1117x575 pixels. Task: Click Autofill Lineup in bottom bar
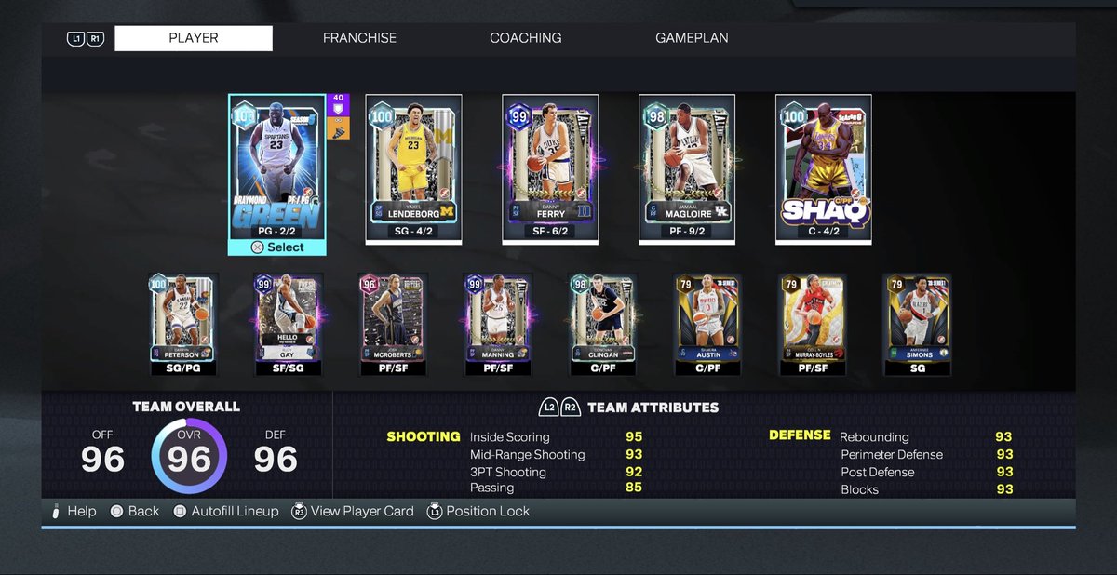pyautogui.click(x=235, y=511)
